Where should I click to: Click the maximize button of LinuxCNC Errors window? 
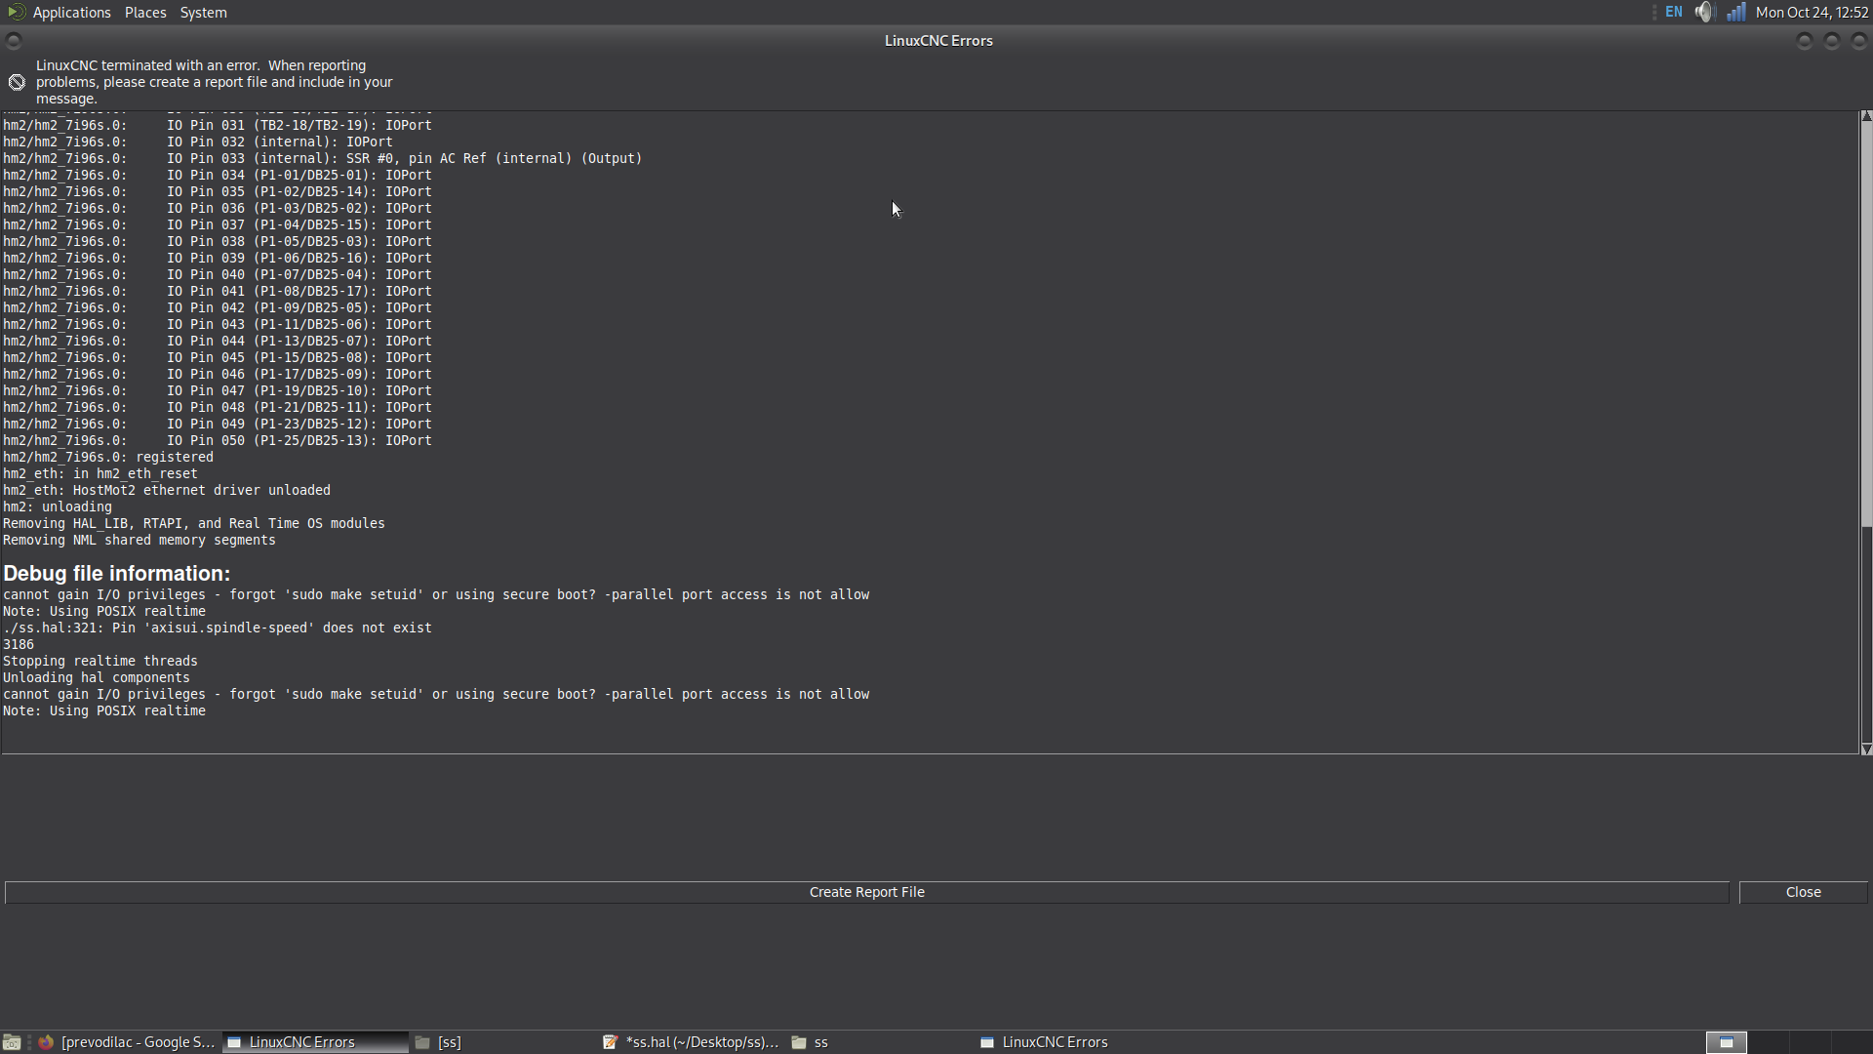tap(1832, 41)
